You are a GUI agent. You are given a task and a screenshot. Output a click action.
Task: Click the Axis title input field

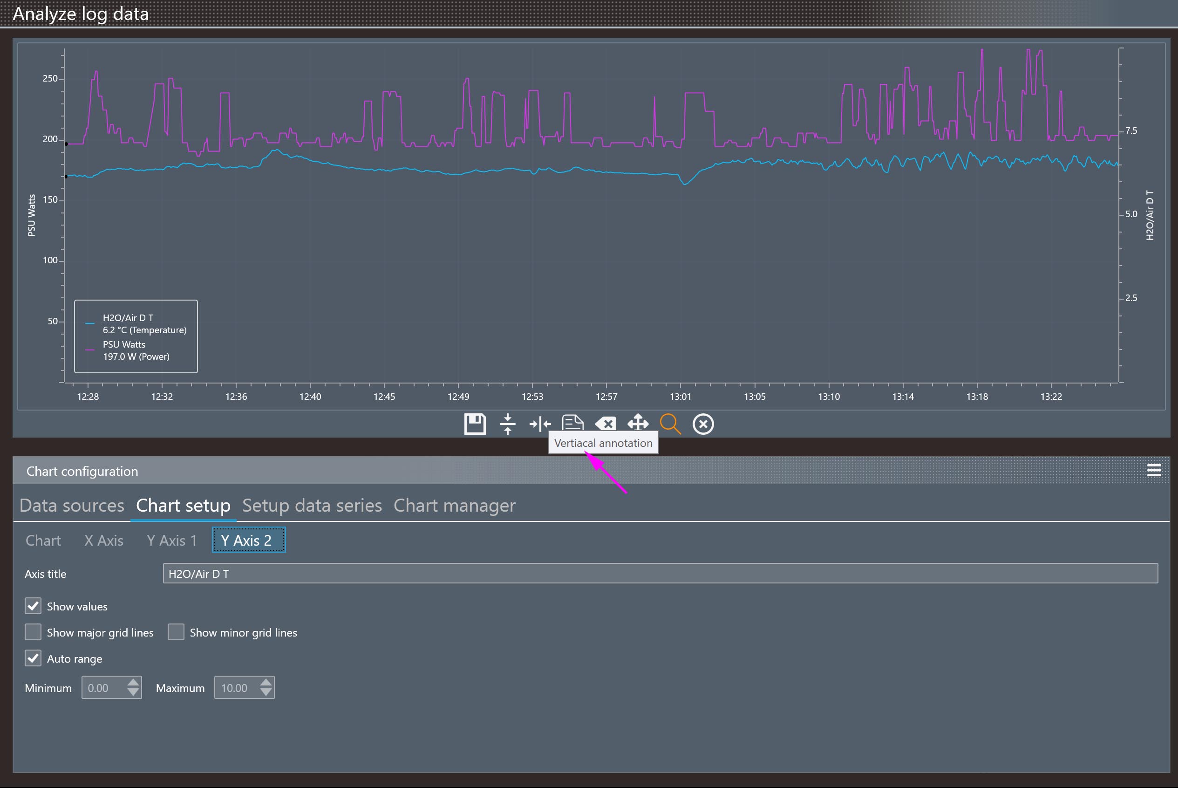(660, 574)
